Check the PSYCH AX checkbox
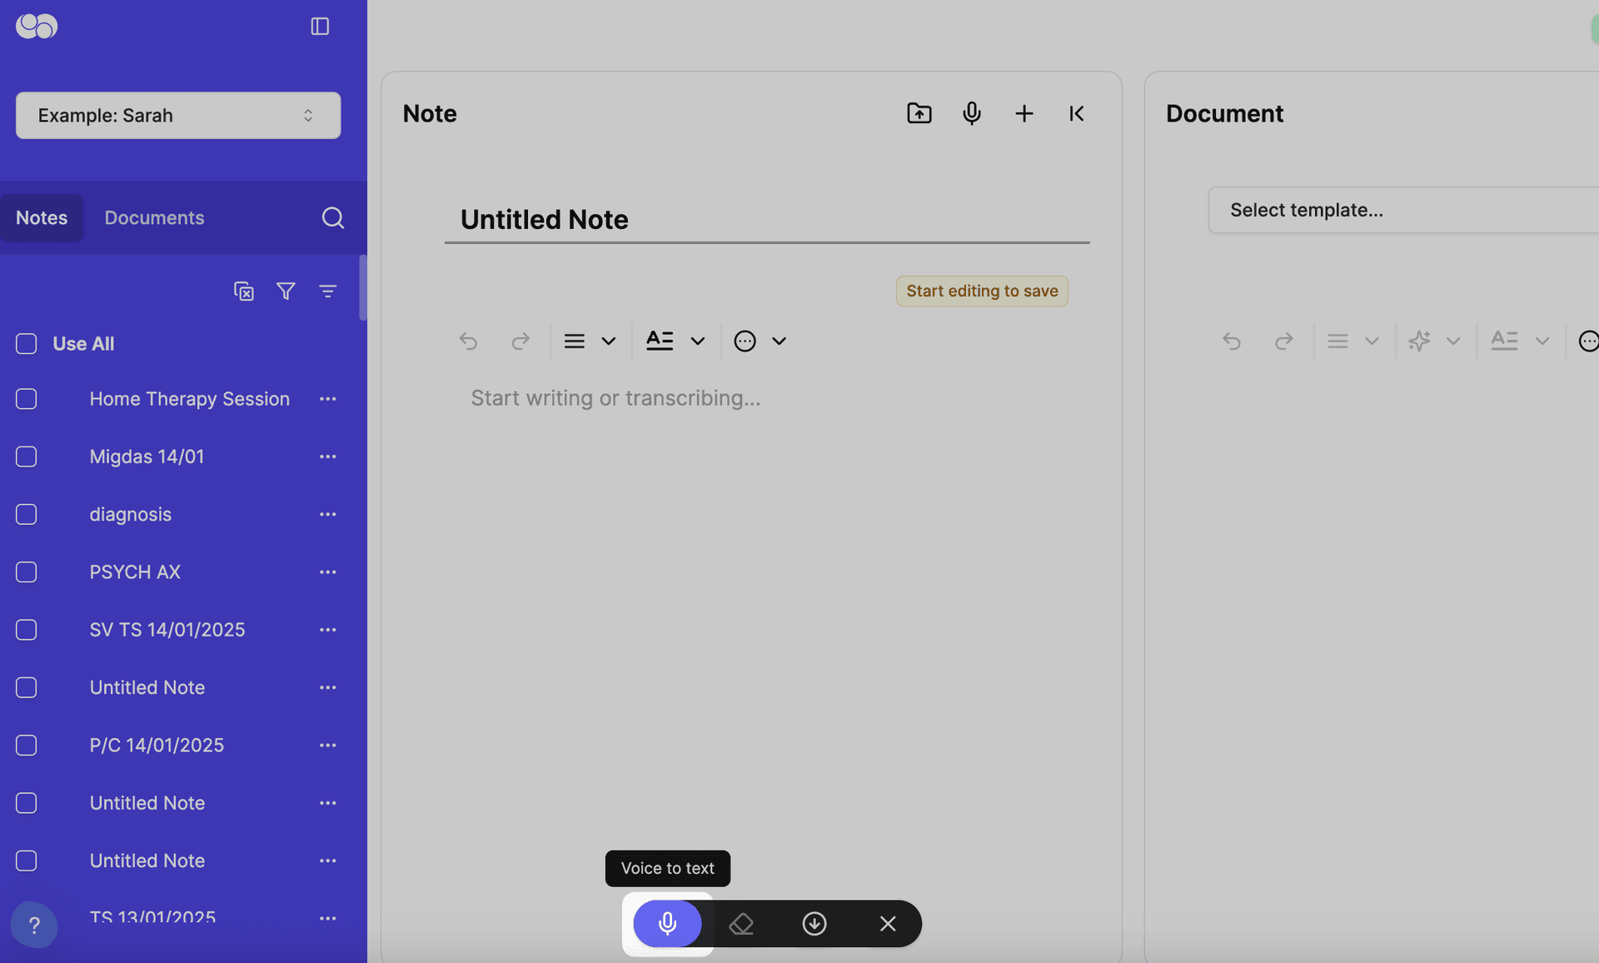This screenshot has width=1599, height=963. coord(27,572)
